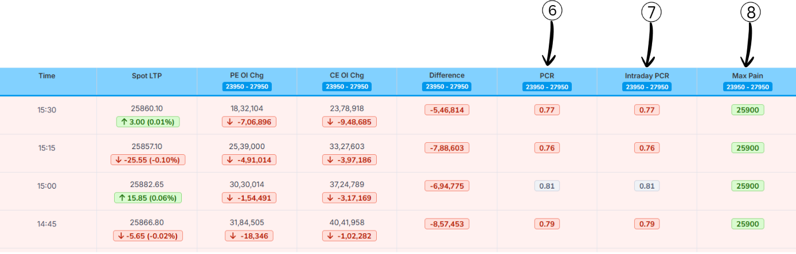Select the Intraday PCR column header

point(647,75)
